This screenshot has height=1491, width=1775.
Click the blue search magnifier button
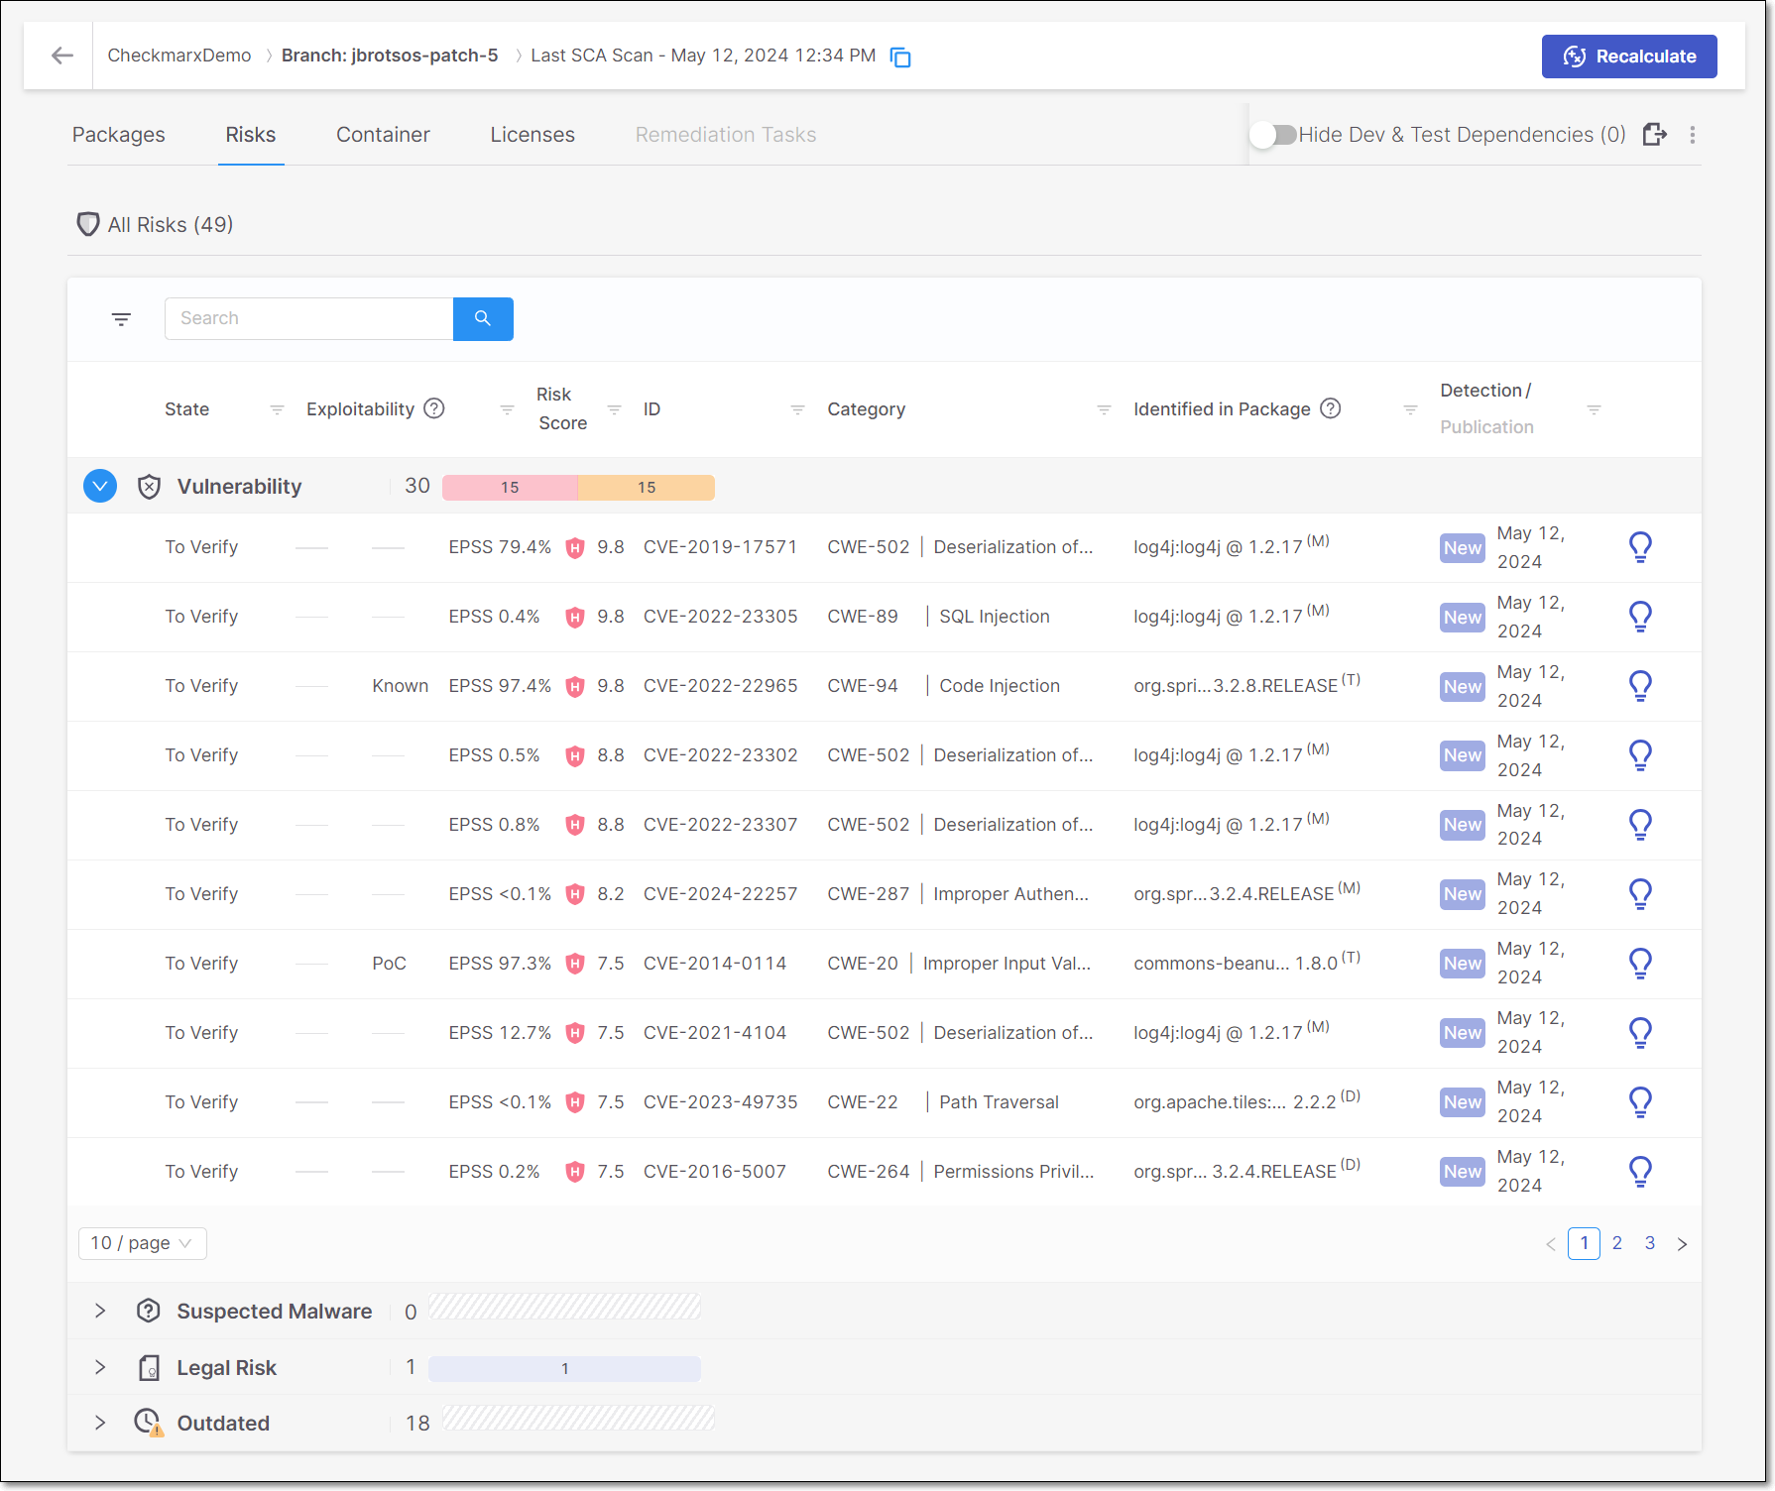pos(483,319)
